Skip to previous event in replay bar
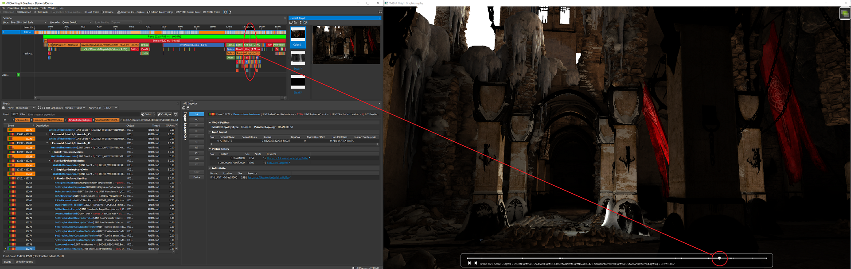 (469, 263)
